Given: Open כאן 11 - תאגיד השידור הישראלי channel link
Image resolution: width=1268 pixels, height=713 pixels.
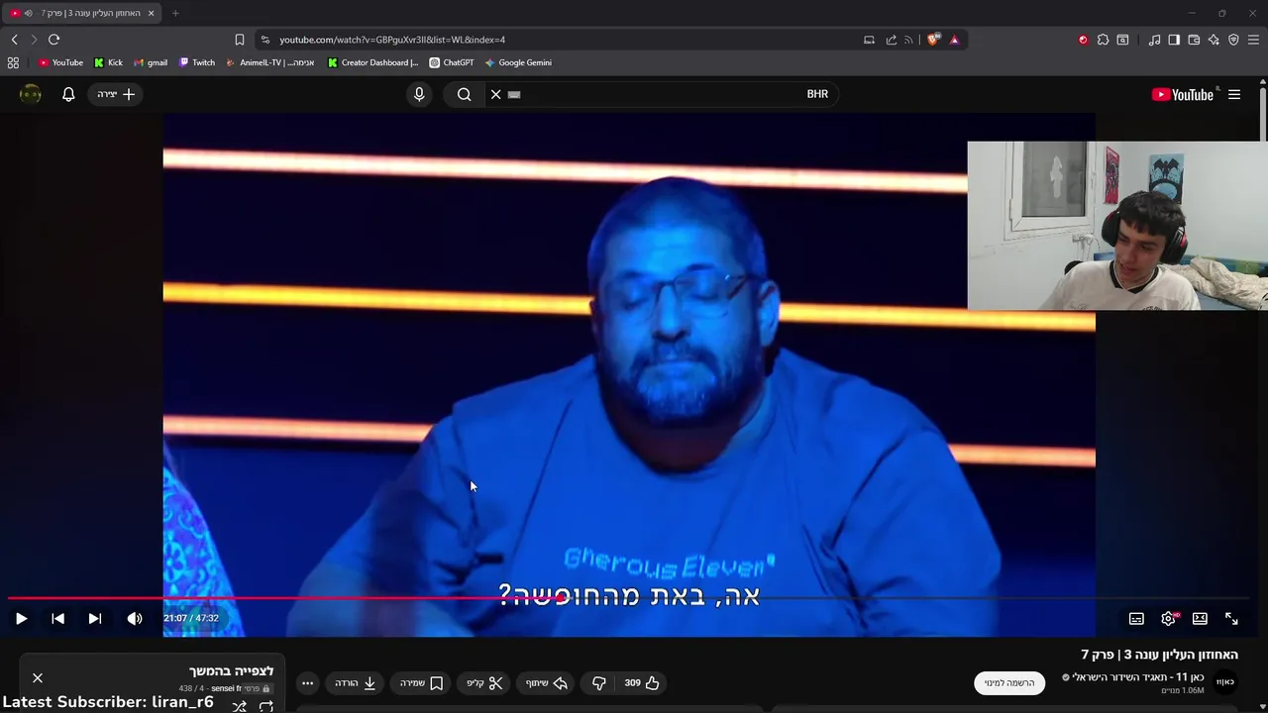Looking at the screenshot, I should pos(1137,676).
